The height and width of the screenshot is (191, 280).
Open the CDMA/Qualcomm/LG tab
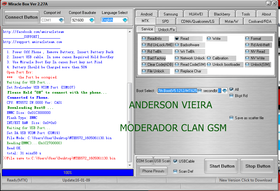pos(198,22)
